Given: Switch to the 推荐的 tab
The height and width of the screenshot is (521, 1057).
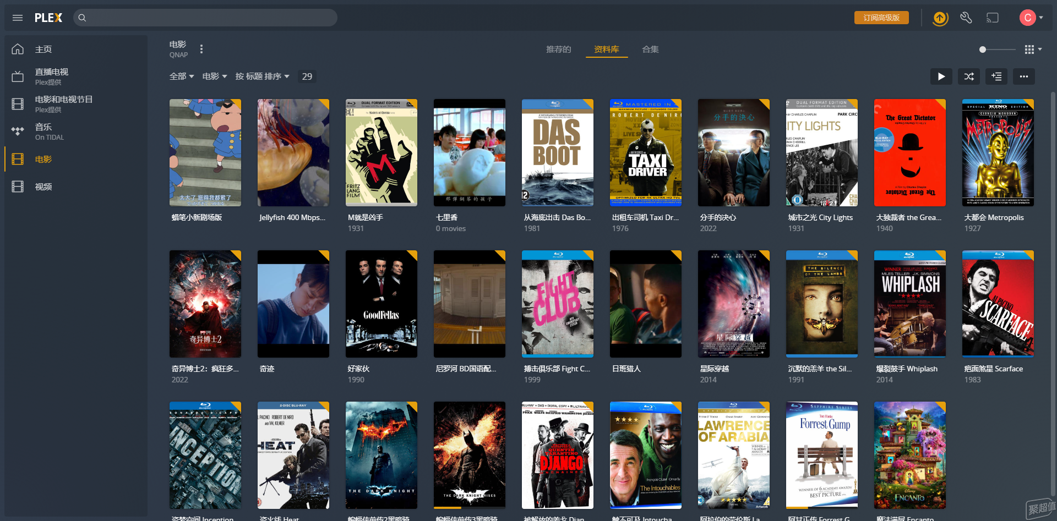Looking at the screenshot, I should click(558, 50).
